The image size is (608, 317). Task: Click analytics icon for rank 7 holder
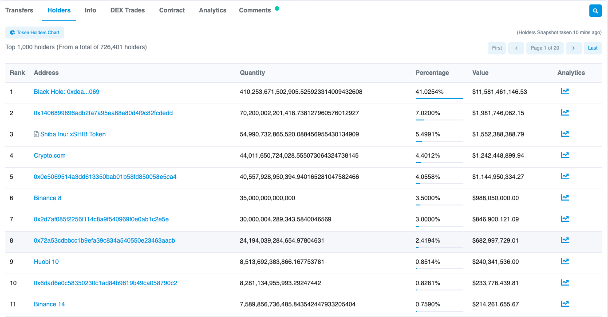click(565, 219)
